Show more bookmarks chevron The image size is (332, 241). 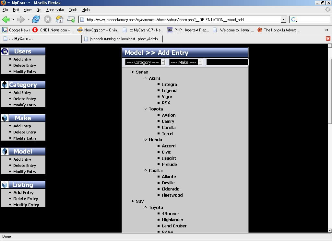(327, 30)
